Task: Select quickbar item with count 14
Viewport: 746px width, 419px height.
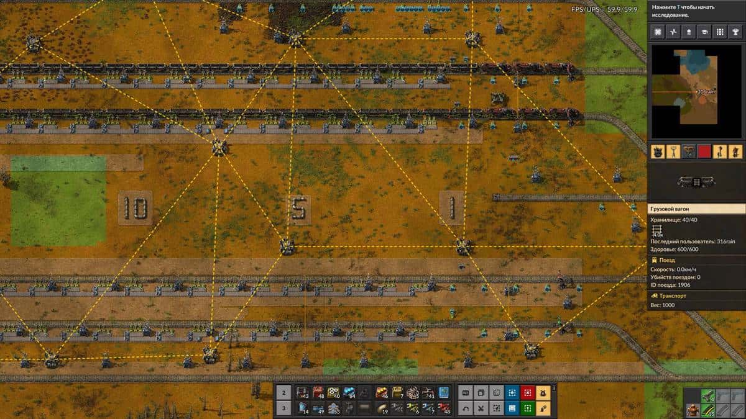Action: [303, 408]
